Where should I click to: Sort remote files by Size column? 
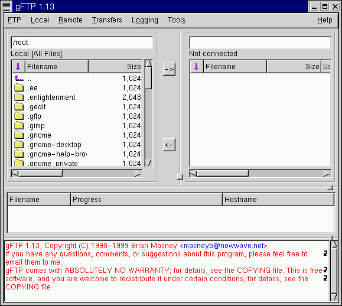point(294,67)
